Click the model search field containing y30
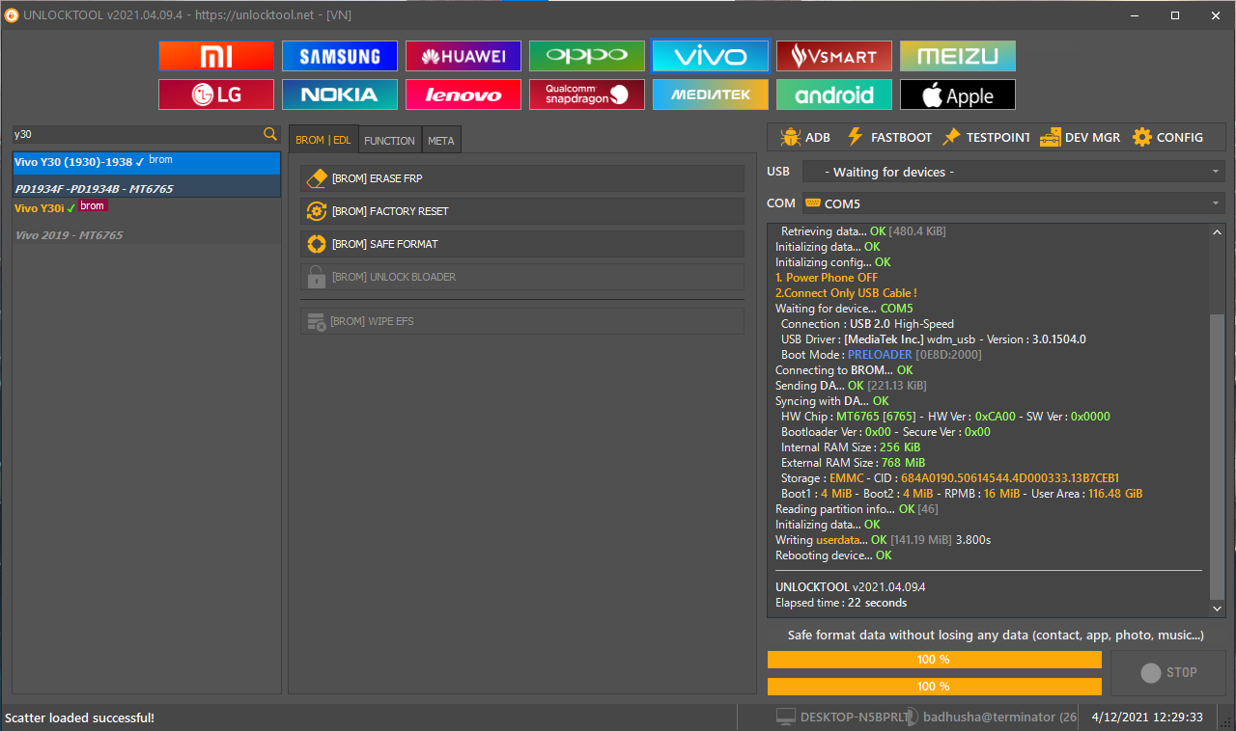Viewport: 1236px width, 731px height. (137, 134)
